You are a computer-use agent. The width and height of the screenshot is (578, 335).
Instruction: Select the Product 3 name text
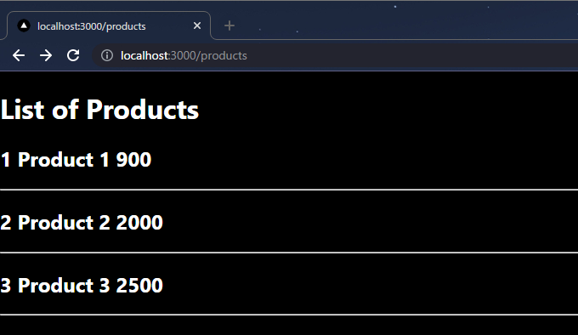[64, 285]
